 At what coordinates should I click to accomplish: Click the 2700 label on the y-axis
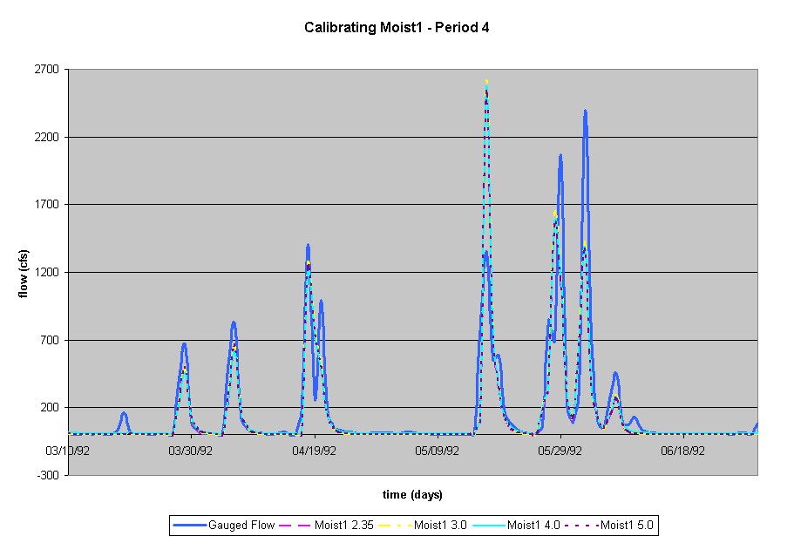click(50, 70)
